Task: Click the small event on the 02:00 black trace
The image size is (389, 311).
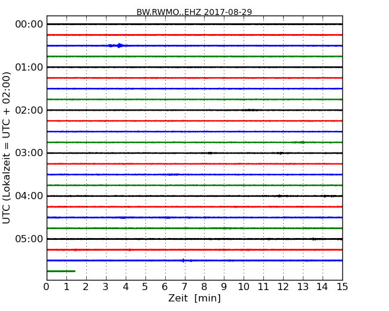Action: [250, 110]
